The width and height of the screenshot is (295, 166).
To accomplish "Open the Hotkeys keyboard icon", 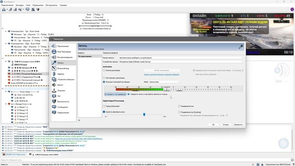I will (54, 79).
